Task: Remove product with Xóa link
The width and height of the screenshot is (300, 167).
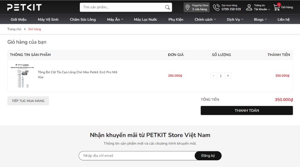Action: click(41, 77)
